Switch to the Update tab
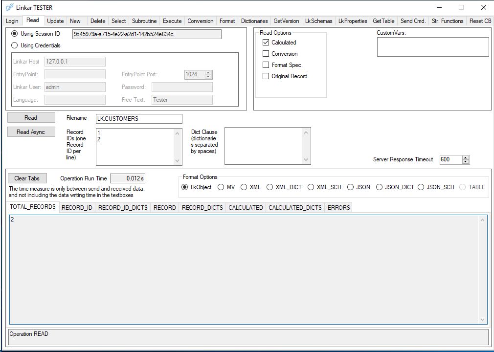This screenshot has width=494, height=352. click(x=55, y=21)
